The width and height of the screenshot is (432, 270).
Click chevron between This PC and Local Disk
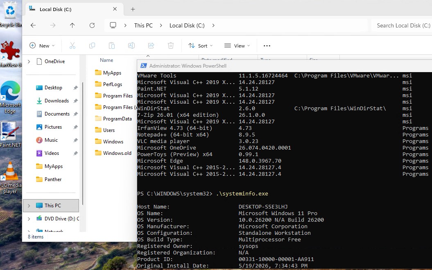click(161, 25)
